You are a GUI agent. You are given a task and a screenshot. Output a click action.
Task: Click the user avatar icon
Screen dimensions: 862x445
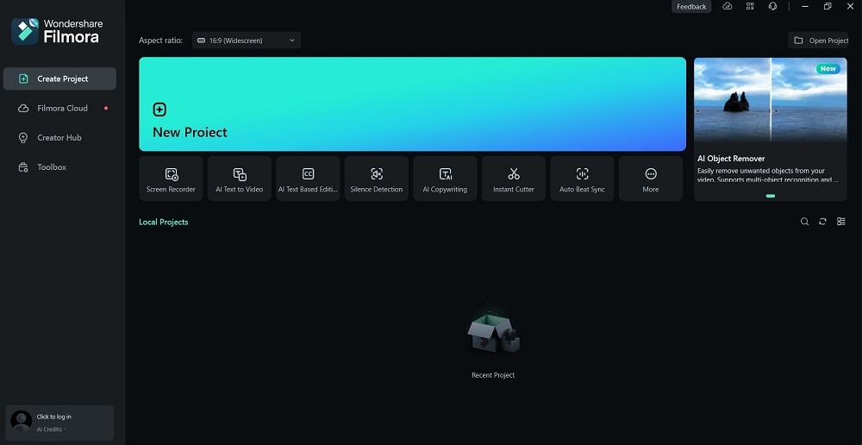pyautogui.click(x=22, y=422)
